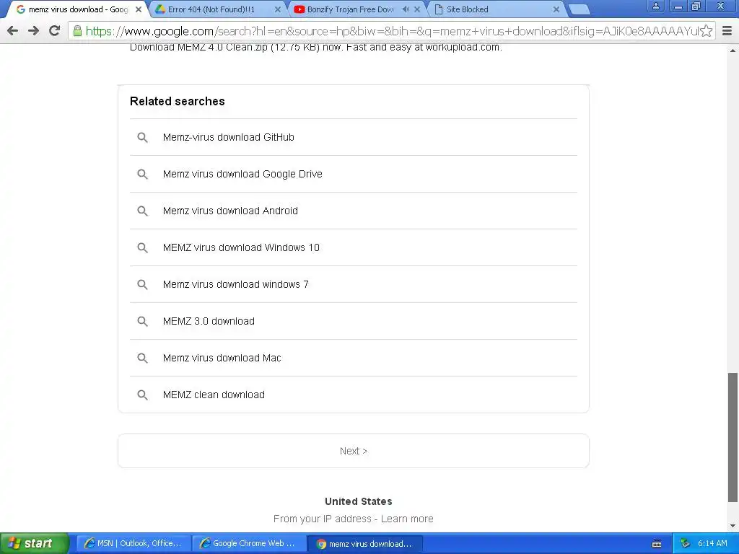Click the Related searches heading
This screenshot has width=739, height=554.
(x=178, y=101)
